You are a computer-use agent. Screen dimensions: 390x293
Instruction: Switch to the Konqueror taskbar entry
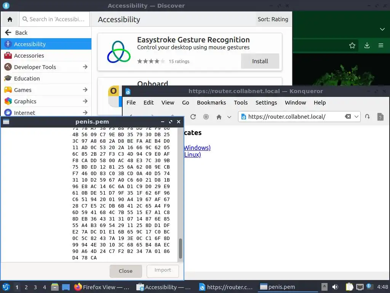point(226,287)
